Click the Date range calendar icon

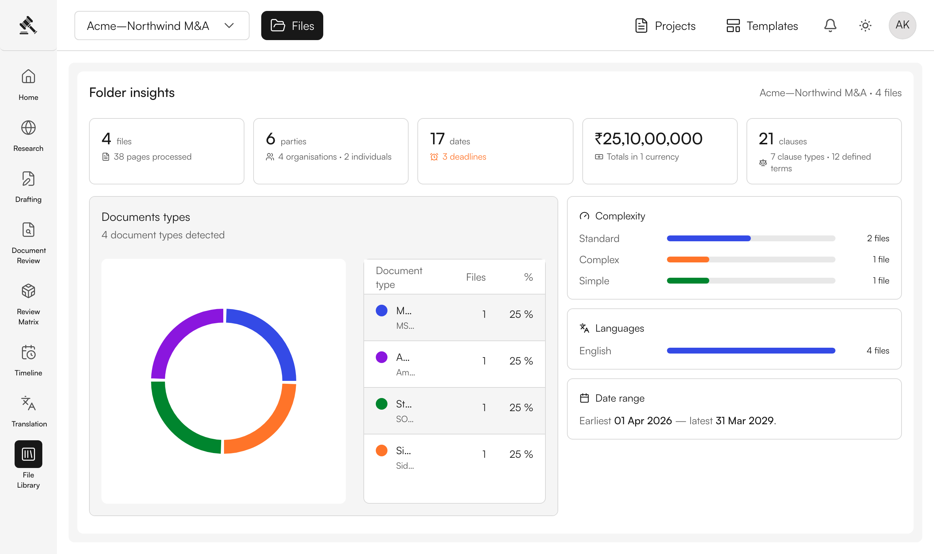pyautogui.click(x=584, y=398)
